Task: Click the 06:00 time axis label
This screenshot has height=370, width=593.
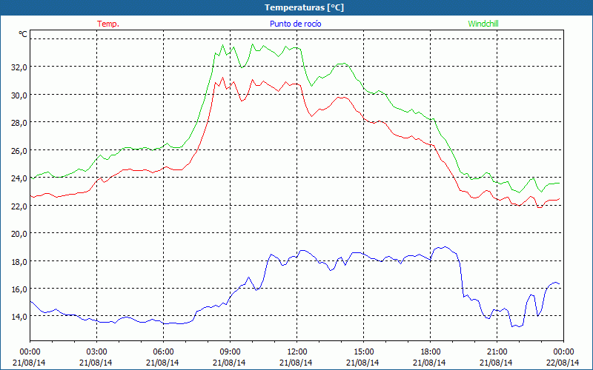Action: point(163,352)
